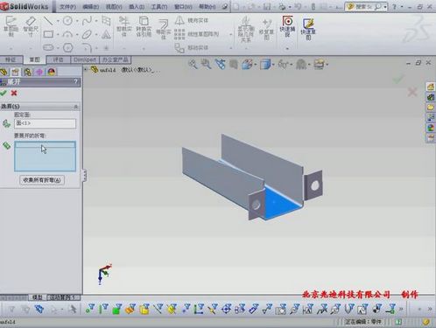
Task: Open the 插入(I) menu
Action: click(137, 7)
